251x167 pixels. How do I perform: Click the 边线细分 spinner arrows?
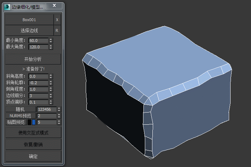[51, 96]
